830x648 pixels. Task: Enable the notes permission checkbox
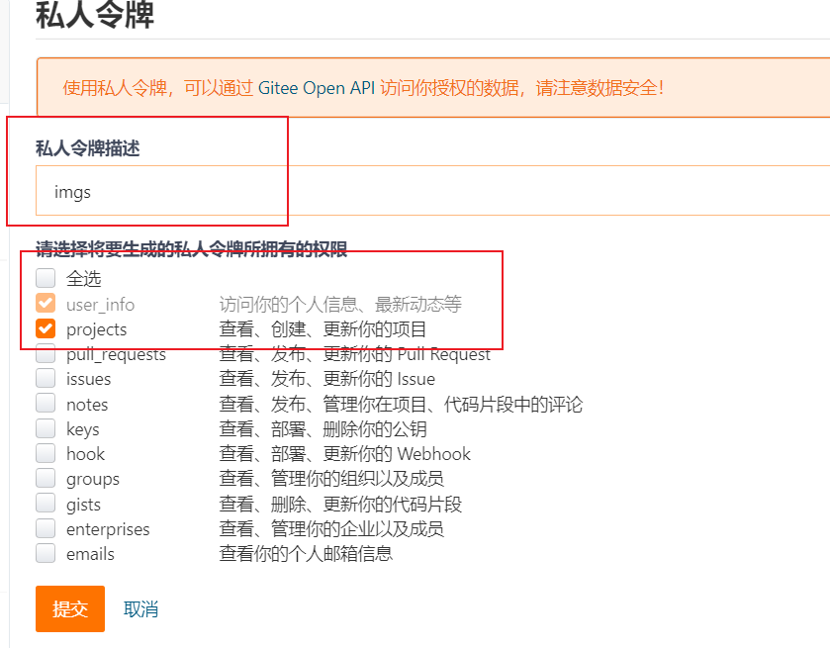pyautogui.click(x=46, y=404)
